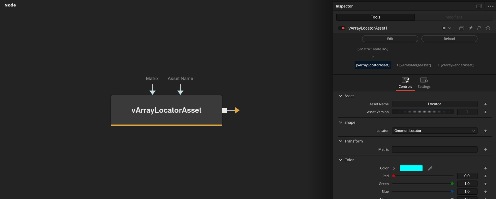Image resolution: width=496 pixels, height=199 pixels.
Task: Click the Matrix input field
Action: 435,150
